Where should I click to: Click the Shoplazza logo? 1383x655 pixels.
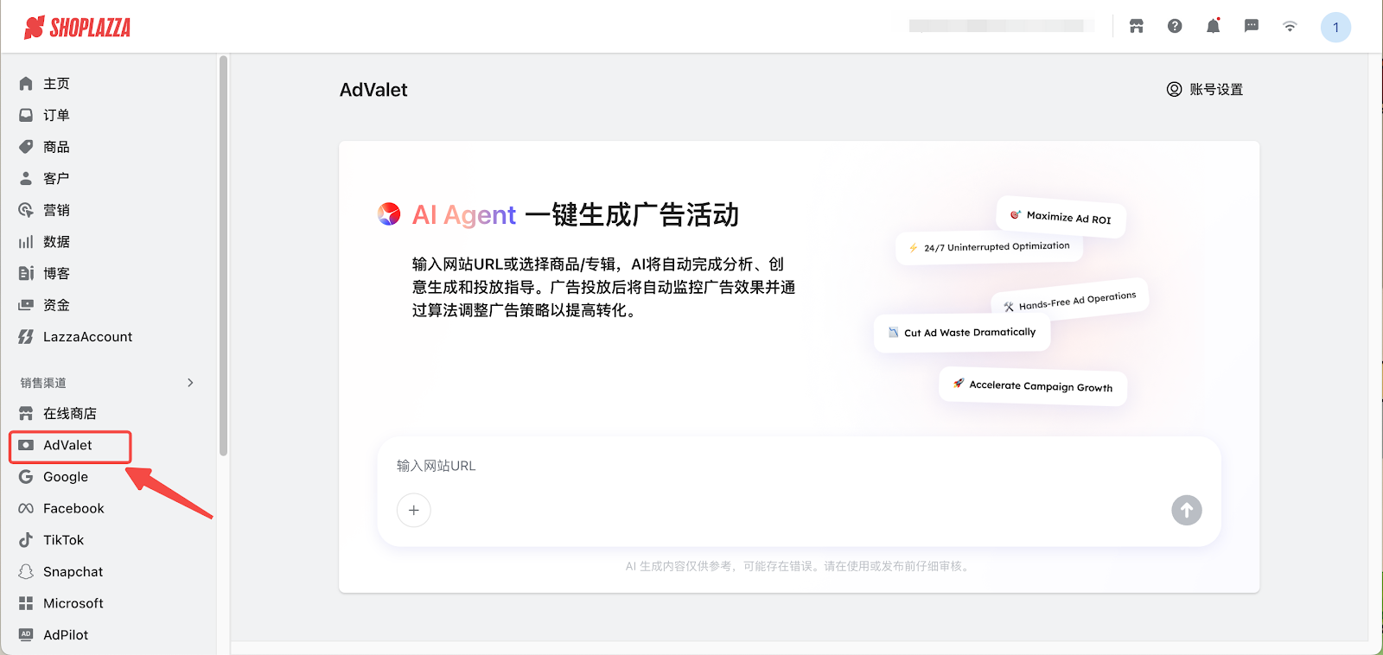(x=77, y=28)
